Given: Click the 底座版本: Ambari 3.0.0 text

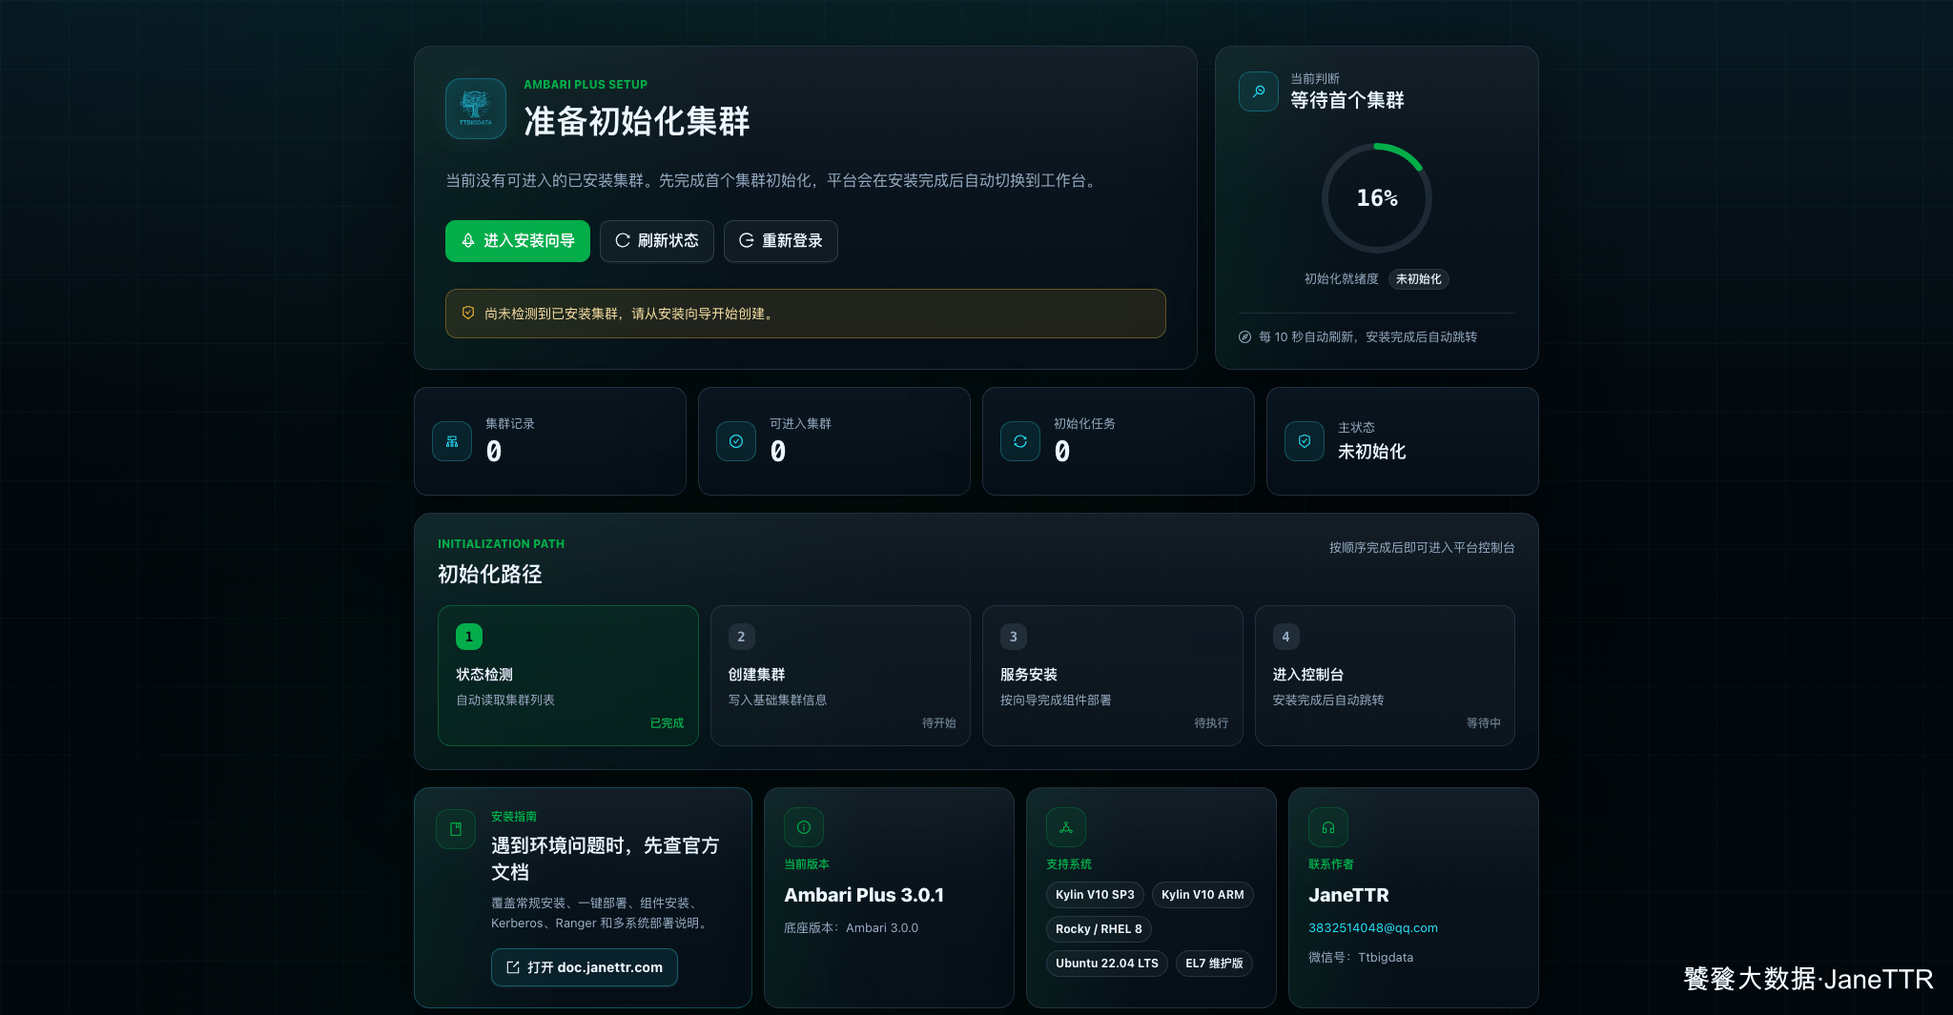Looking at the screenshot, I should pyautogui.click(x=852, y=927).
